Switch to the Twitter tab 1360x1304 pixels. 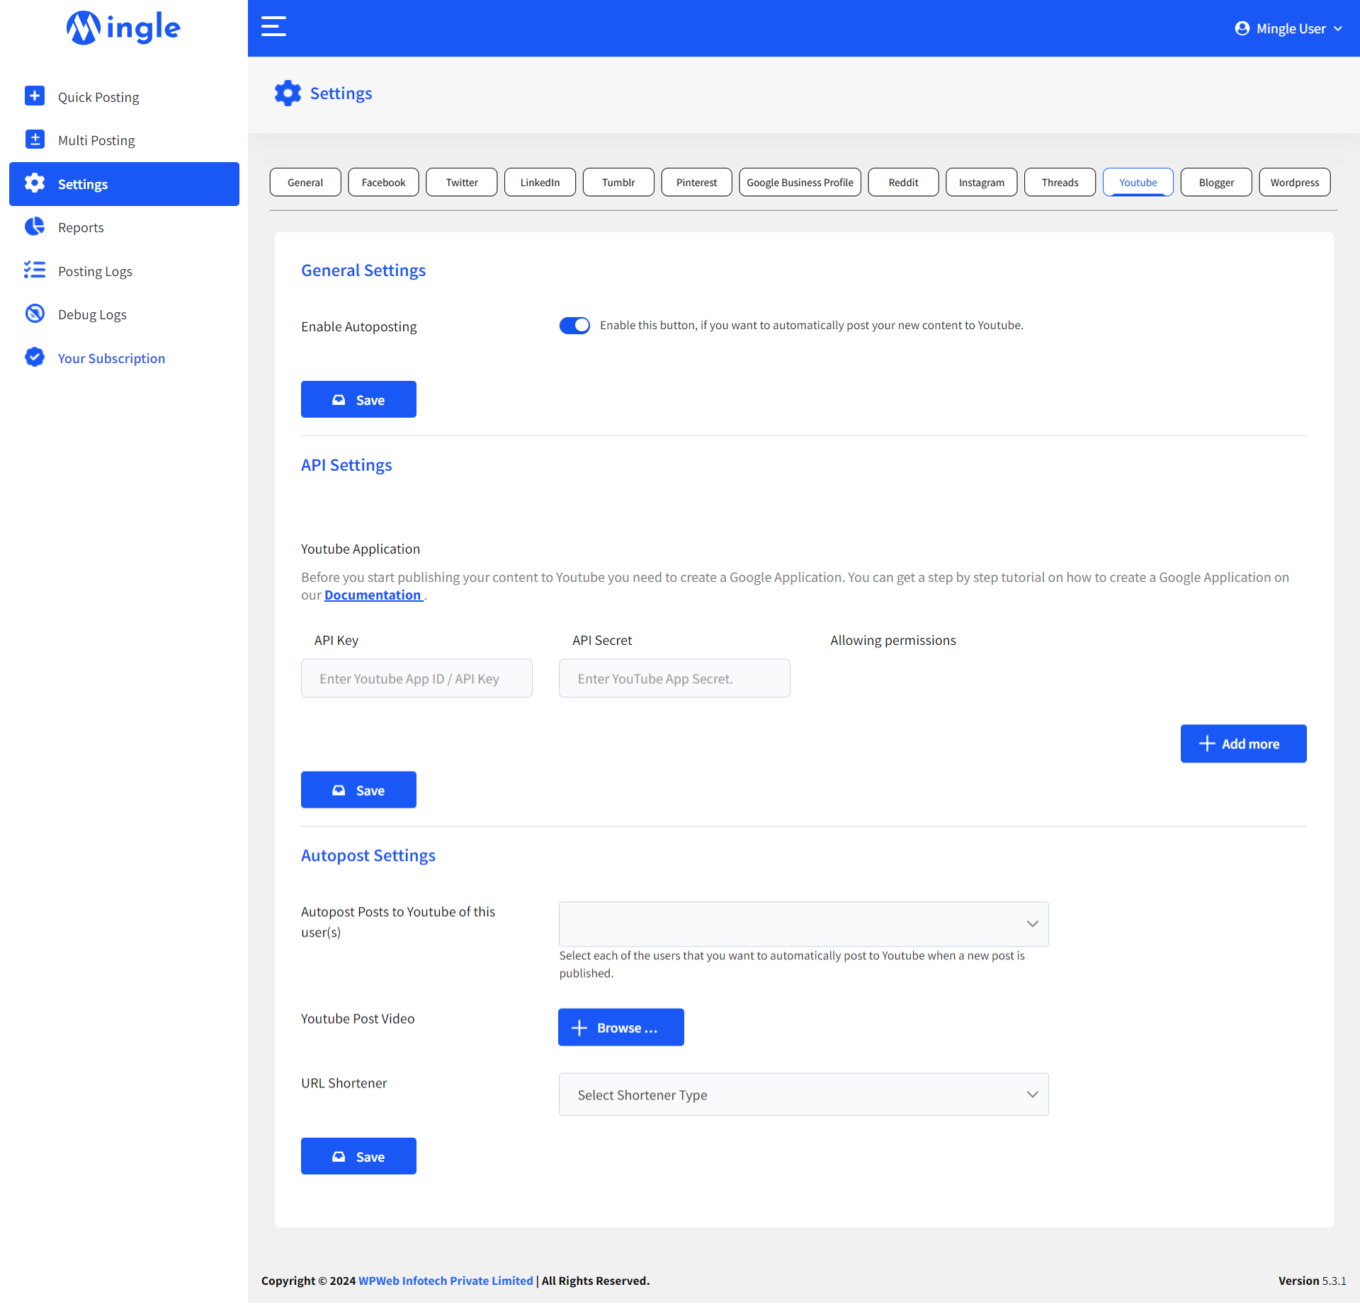point(462,182)
